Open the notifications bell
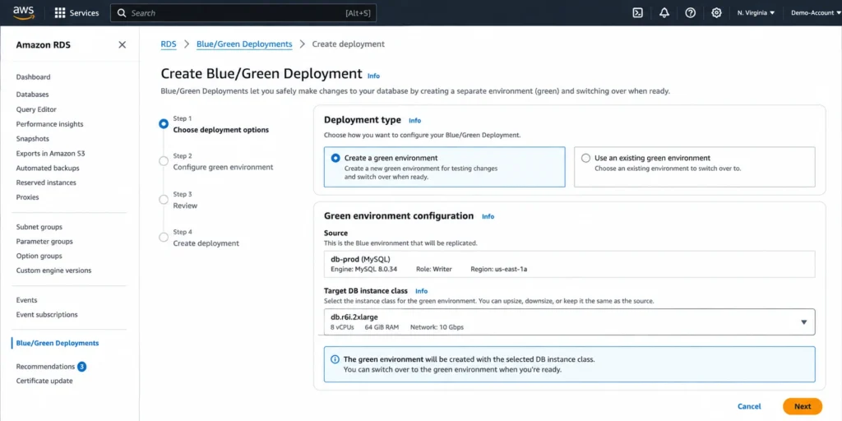 click(664, 13)
